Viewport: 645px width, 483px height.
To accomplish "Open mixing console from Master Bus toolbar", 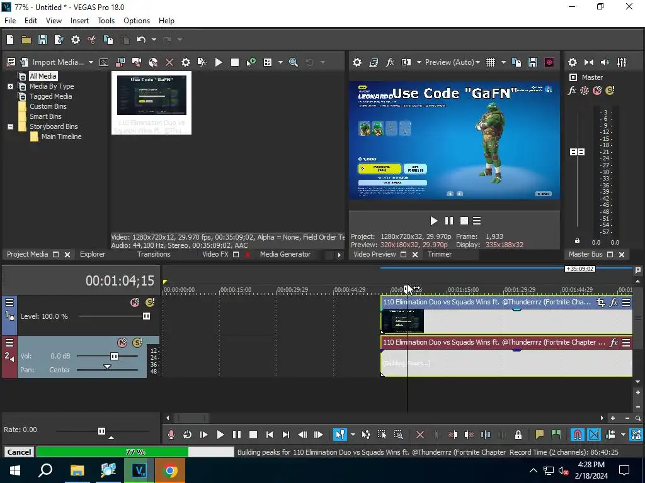I will (622, 62).
